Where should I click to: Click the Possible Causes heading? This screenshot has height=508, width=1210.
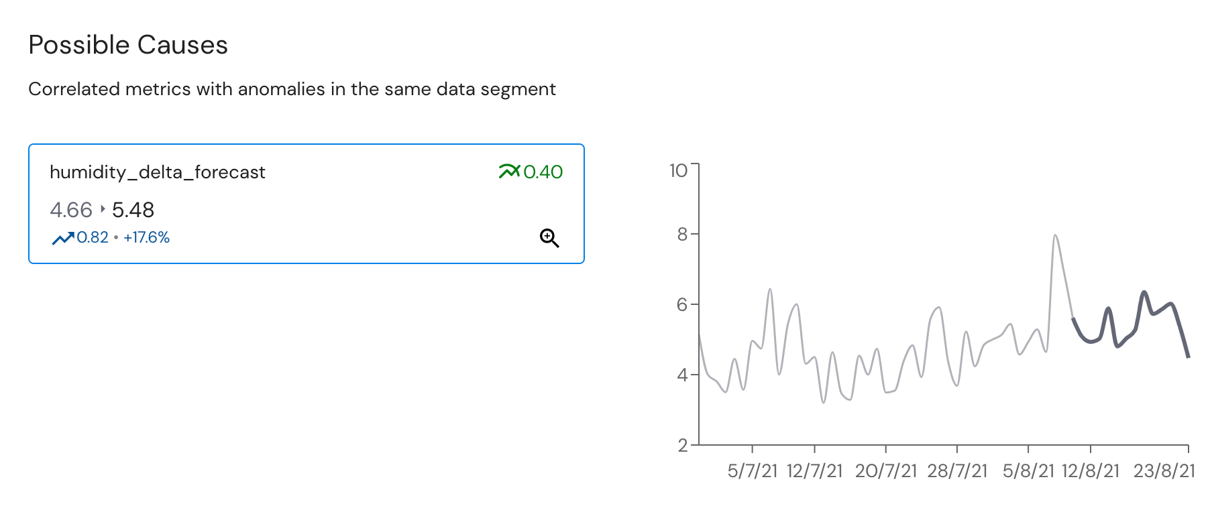point(128,45)
